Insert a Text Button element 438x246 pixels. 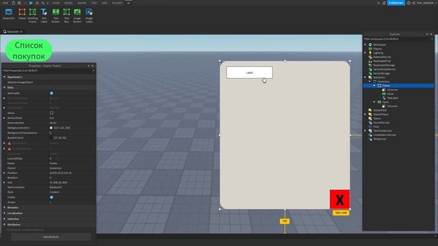[55, 15]
